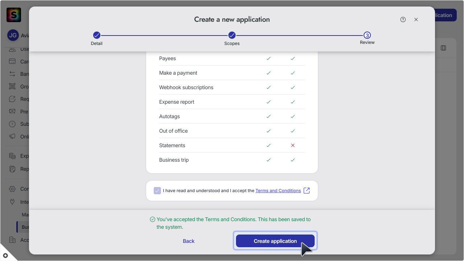Select the Review step number 3
The height and width of the screenshot is (261, 464).
[367, 35]
